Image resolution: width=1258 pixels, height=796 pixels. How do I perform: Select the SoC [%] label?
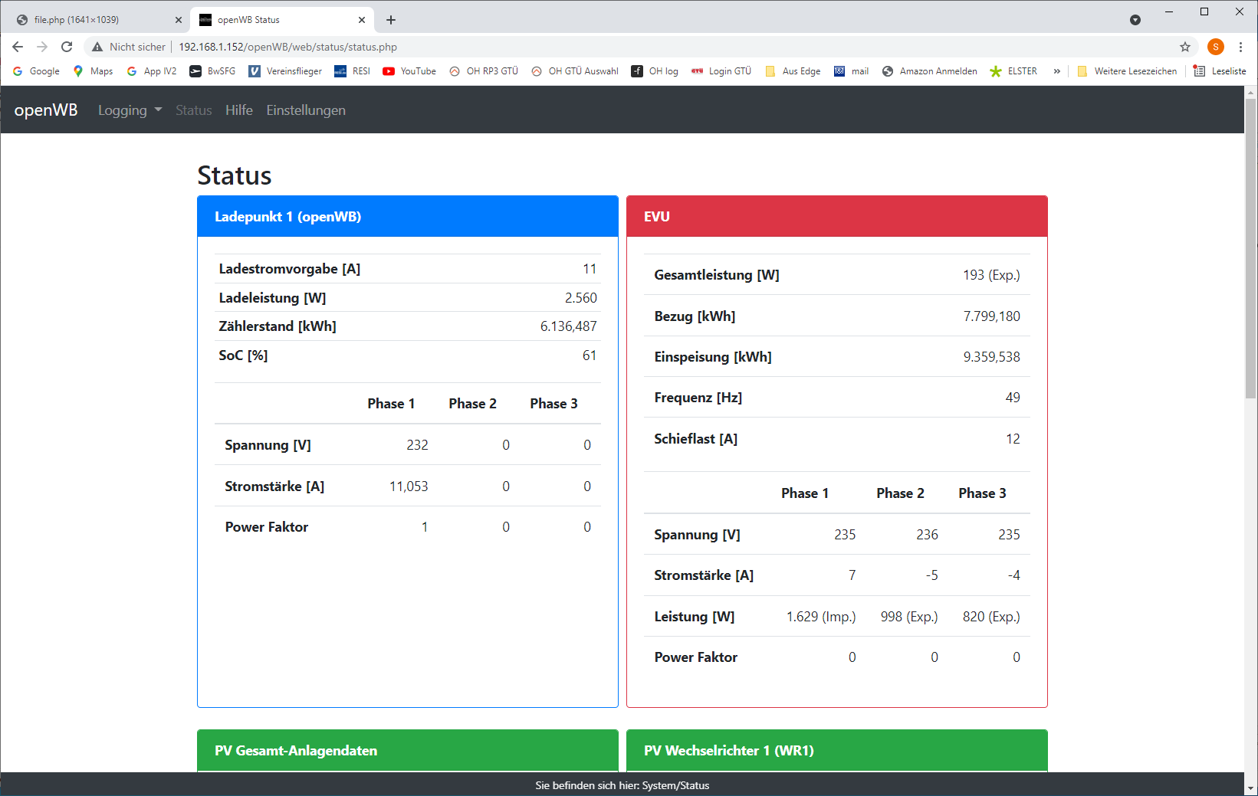[243, 355]
